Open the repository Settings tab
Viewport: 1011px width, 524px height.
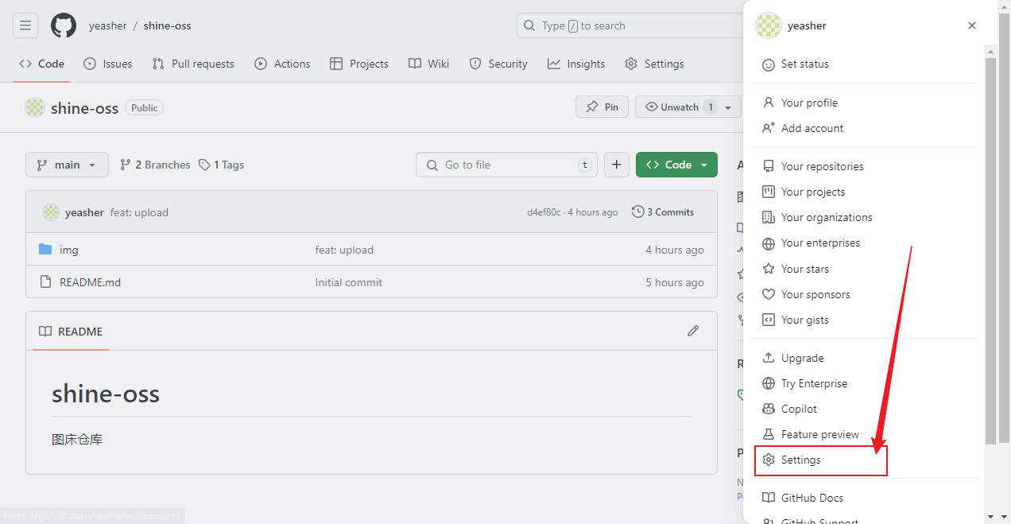[x=654, y=64]
